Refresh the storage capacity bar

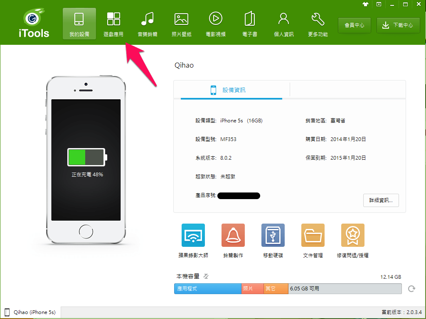coord(411,289)
